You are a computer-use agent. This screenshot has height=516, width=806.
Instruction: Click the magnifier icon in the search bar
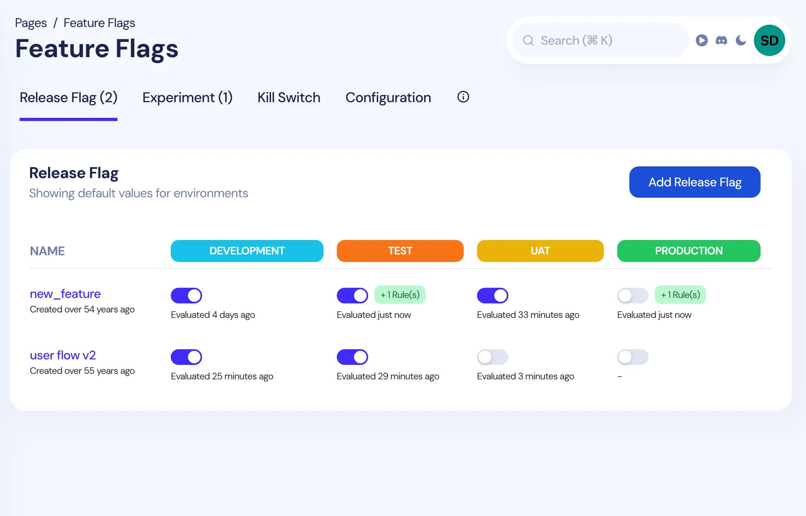[528, 40]
